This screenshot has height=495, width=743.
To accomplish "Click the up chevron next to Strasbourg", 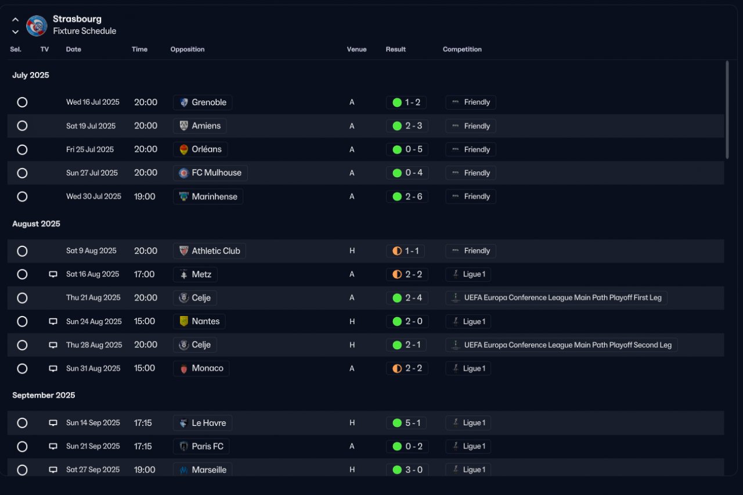I will pyautogui.click(x=16, y=20).
